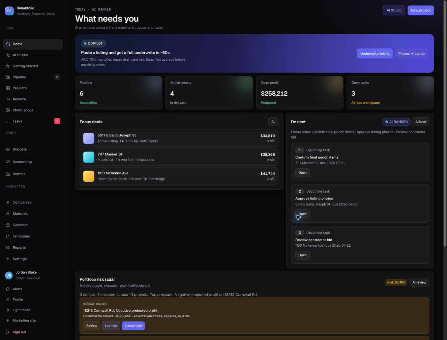Viewport: 447px width, 340px height.
Task: Select the 1160 McKenna Ave deal row
Action: (179, 176)
